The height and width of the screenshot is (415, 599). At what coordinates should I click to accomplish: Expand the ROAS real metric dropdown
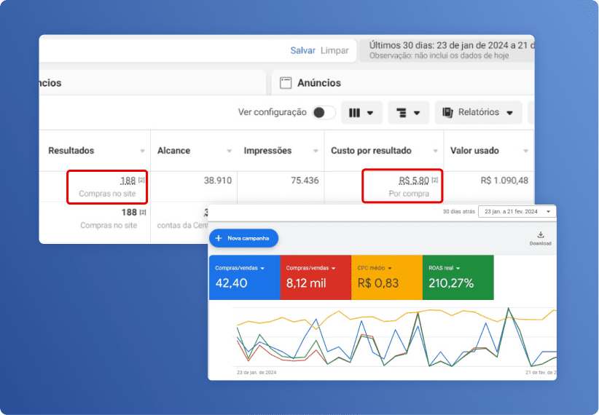tap(459, 268)
